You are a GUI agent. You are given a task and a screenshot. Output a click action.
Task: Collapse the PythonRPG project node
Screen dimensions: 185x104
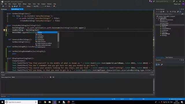[x=157, y=18]
